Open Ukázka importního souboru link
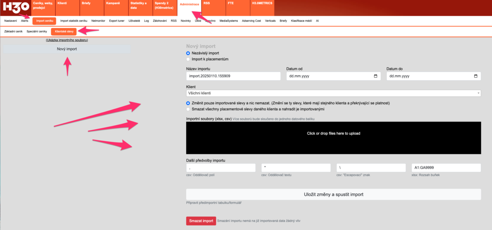The height and width of the screenshot is (230, 492). click(x=67, y=40)
